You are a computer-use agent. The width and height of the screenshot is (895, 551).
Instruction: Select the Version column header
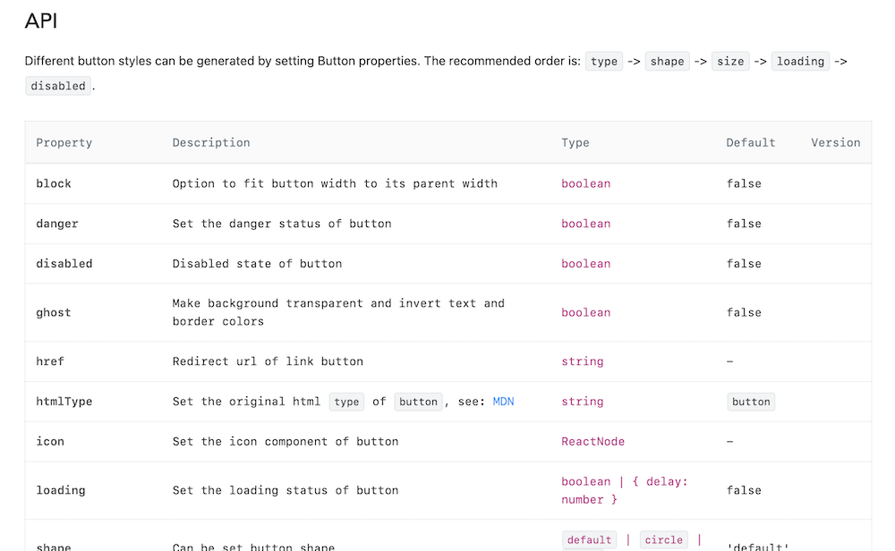(835, 142)
